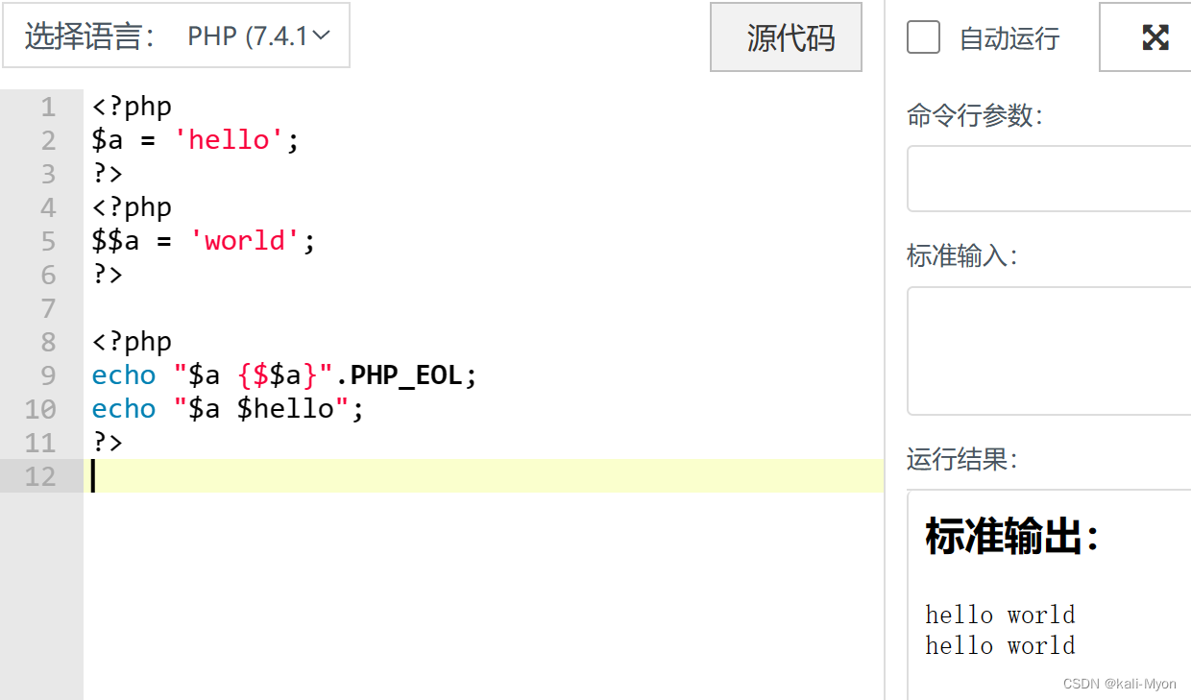Click line number 1 in the gutter
The height and width of the screenshot is (700, 1191).
pos(48,107)
